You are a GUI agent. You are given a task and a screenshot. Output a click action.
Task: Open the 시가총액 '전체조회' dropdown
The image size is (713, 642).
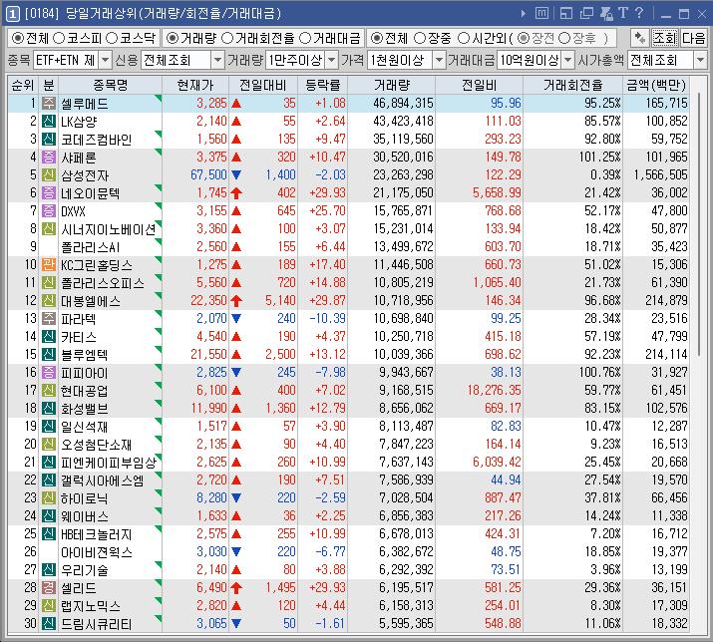tap(700, 60)
